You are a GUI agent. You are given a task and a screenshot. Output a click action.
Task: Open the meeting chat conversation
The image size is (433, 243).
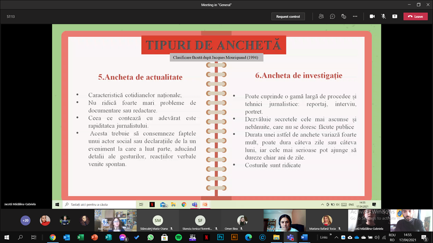(x=333, y=16)
